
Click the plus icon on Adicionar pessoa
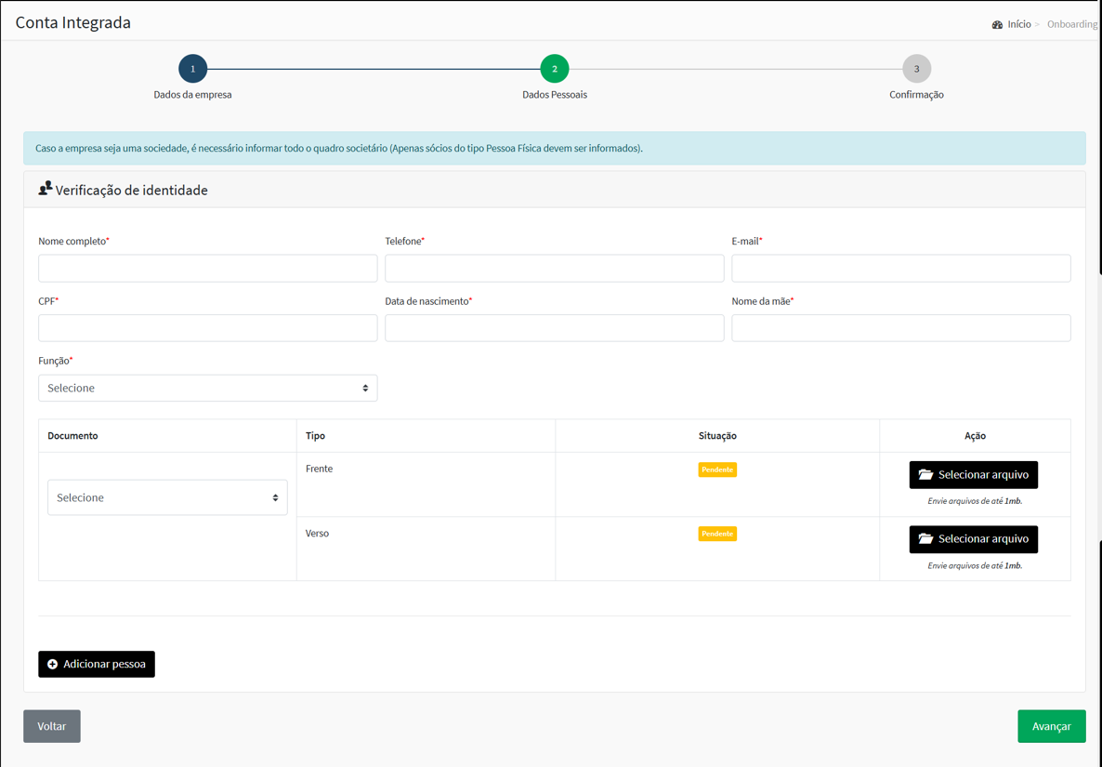pos(53,665)
